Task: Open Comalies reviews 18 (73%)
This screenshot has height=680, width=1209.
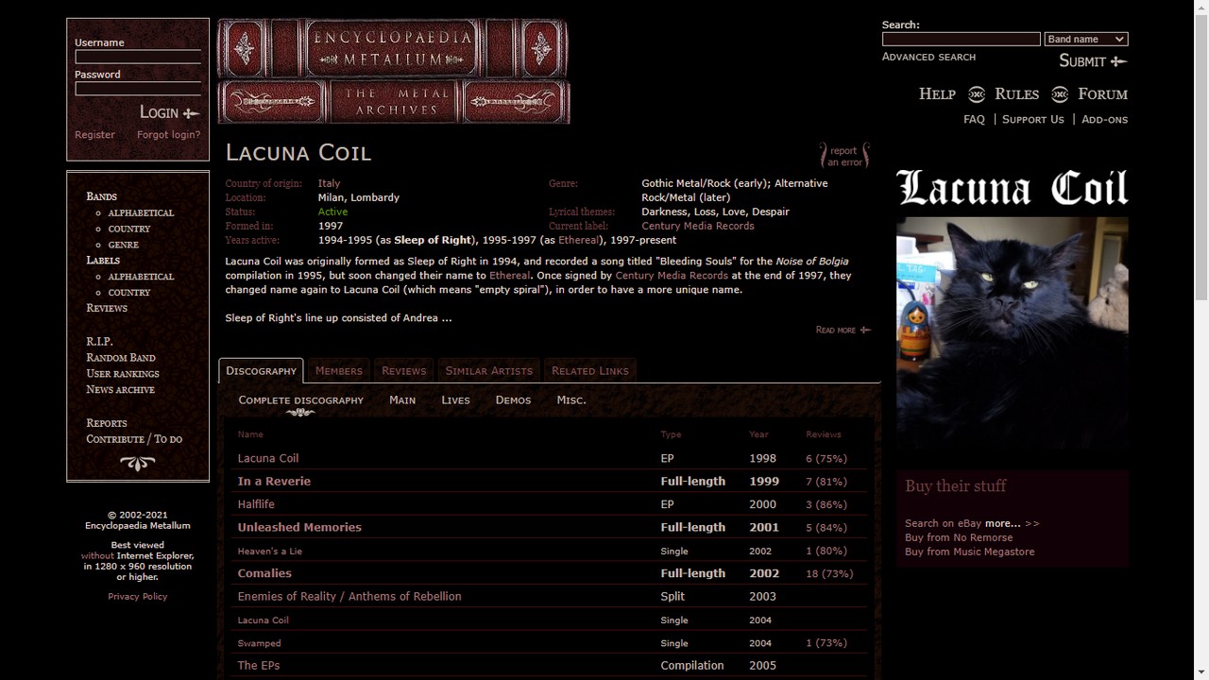Action: pyautogui.click(x=829, y=573)
